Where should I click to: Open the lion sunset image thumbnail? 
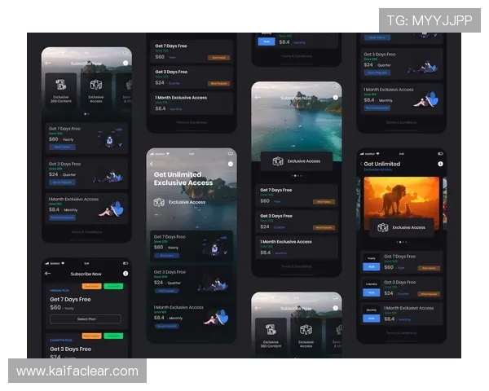click(x=401, y=203)
